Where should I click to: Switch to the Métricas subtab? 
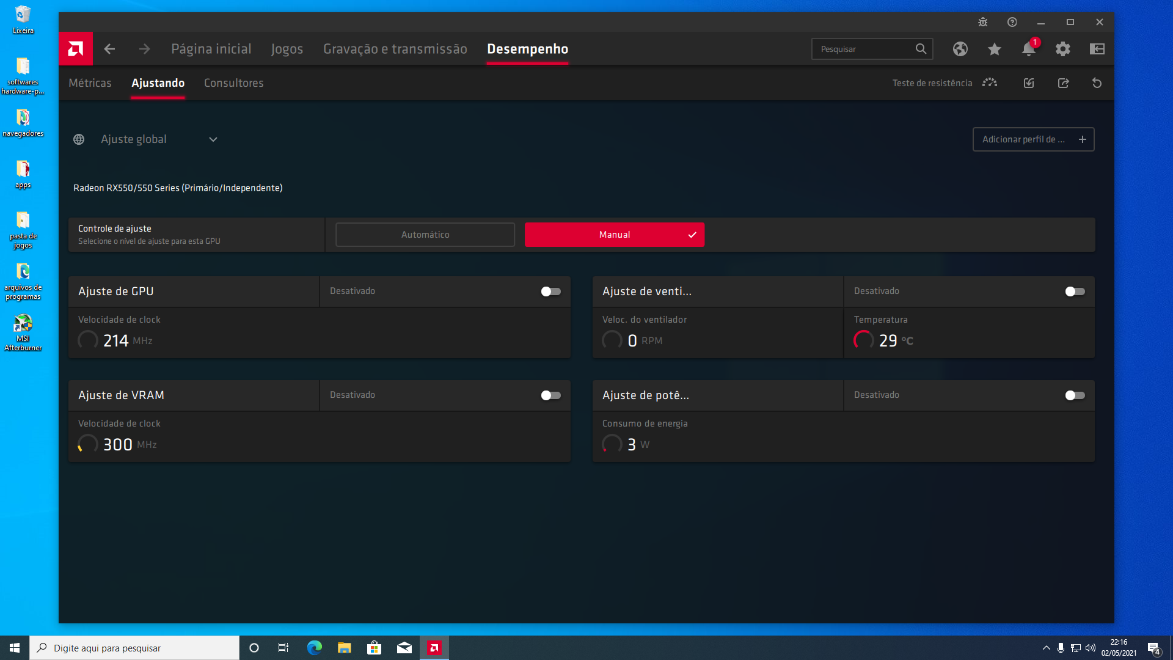pos(90,83)
